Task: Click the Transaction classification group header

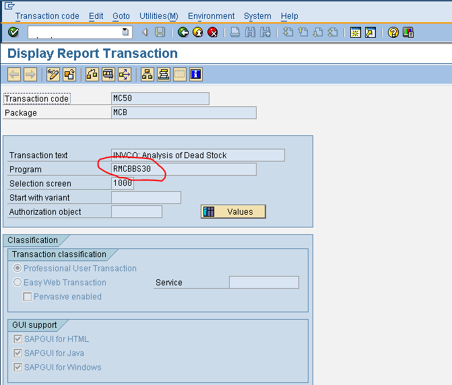Action: pos(59,254)
